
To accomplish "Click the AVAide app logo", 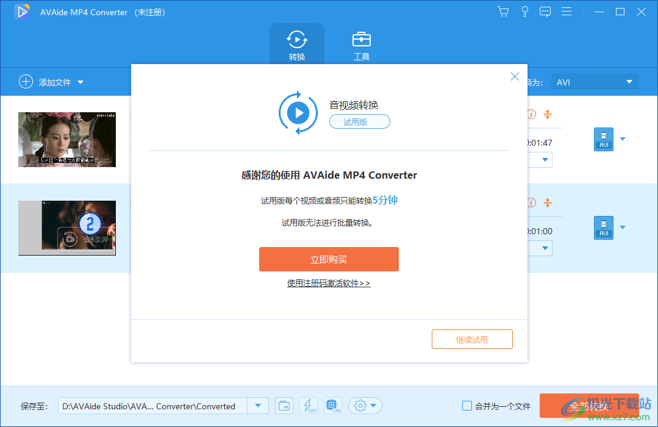I will click(x=22, y=12).
